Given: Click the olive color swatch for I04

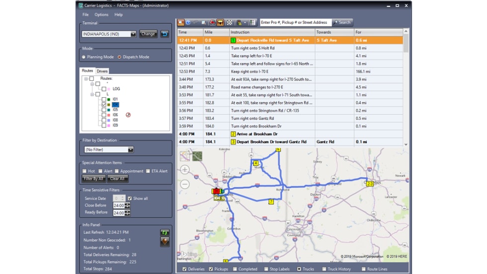Looking at the screenshot, I should point(109,105).
